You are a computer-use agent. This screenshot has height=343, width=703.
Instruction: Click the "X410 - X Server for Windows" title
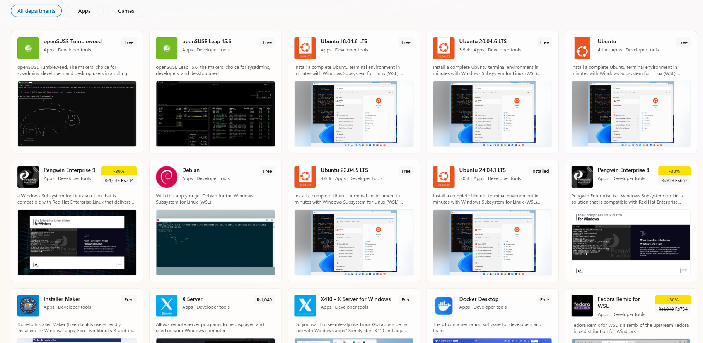tap(355, 299)
